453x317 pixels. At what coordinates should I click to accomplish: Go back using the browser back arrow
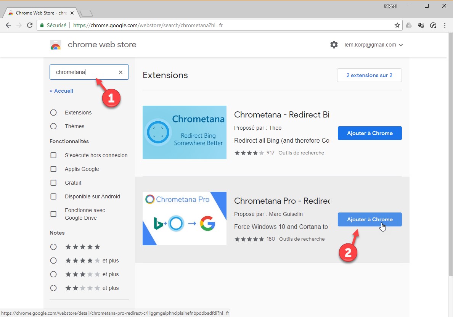8,25
